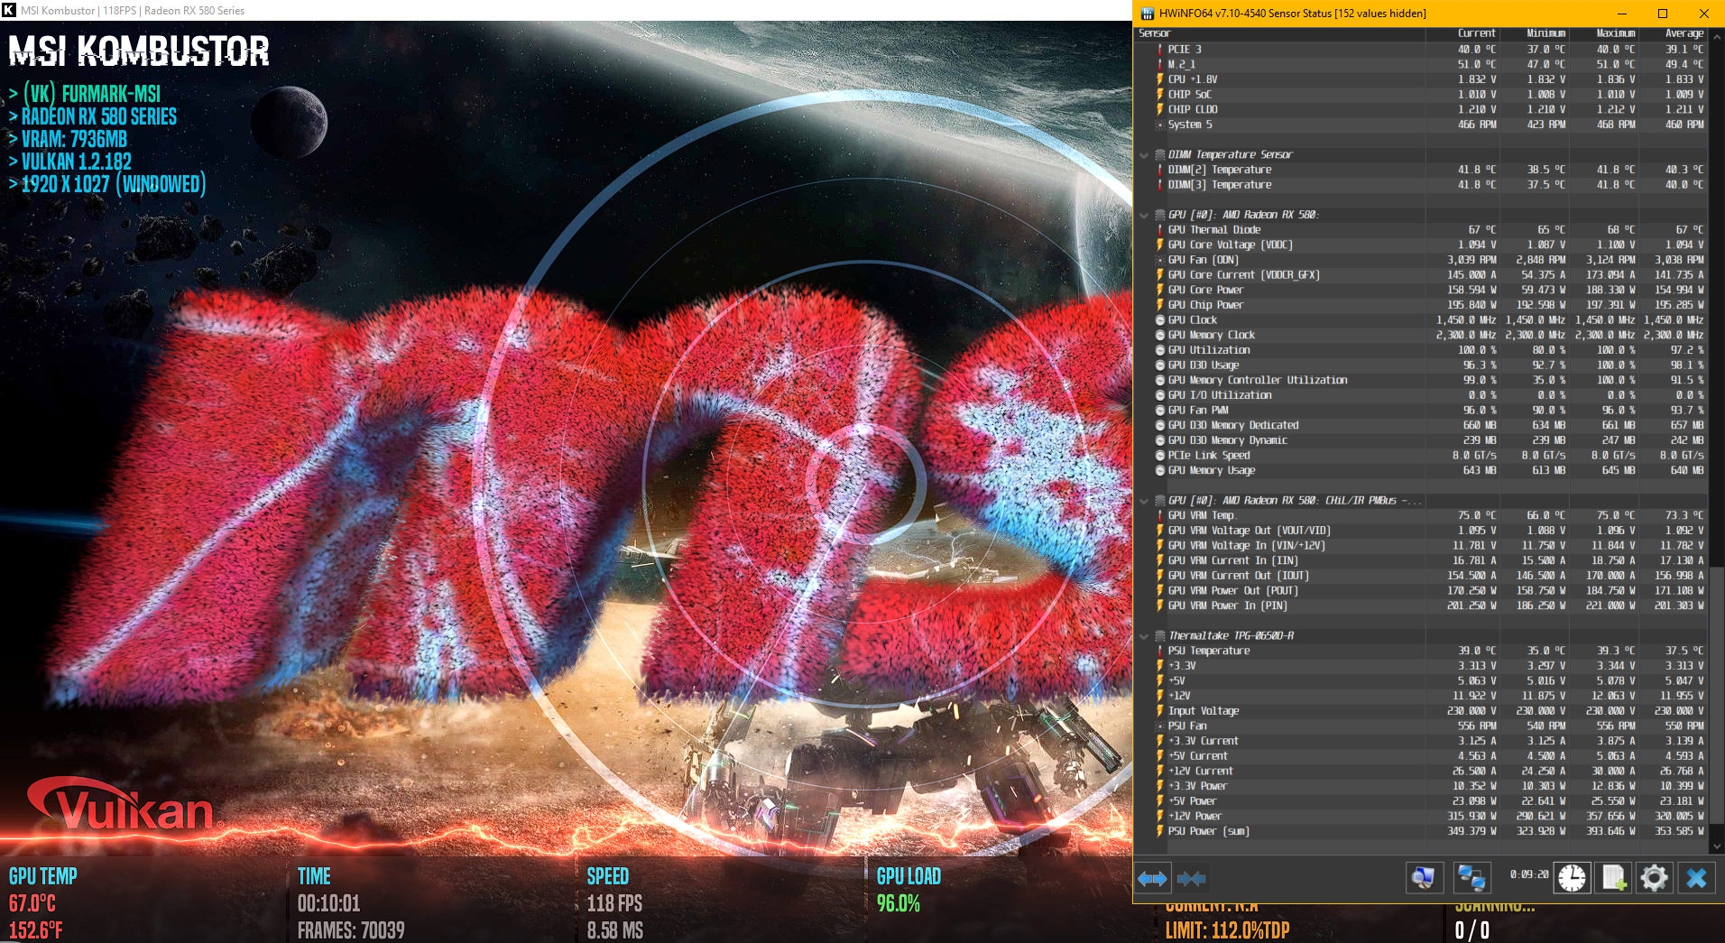
Task: Click GPU Core Current (VDDCR_GFX) row label
Action: [1244, 275]
